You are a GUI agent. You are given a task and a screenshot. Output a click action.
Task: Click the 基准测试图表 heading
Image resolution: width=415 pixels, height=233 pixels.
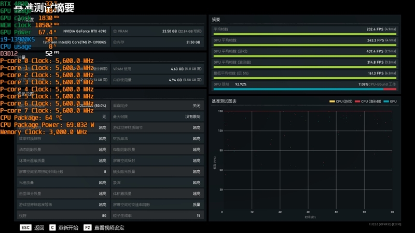click(224, 101)
